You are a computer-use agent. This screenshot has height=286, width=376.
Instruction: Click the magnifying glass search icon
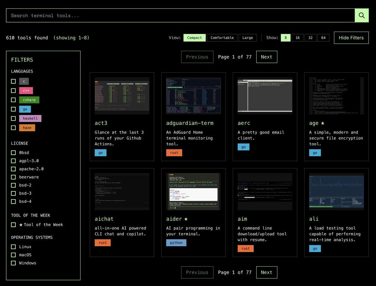coord(362,15)
